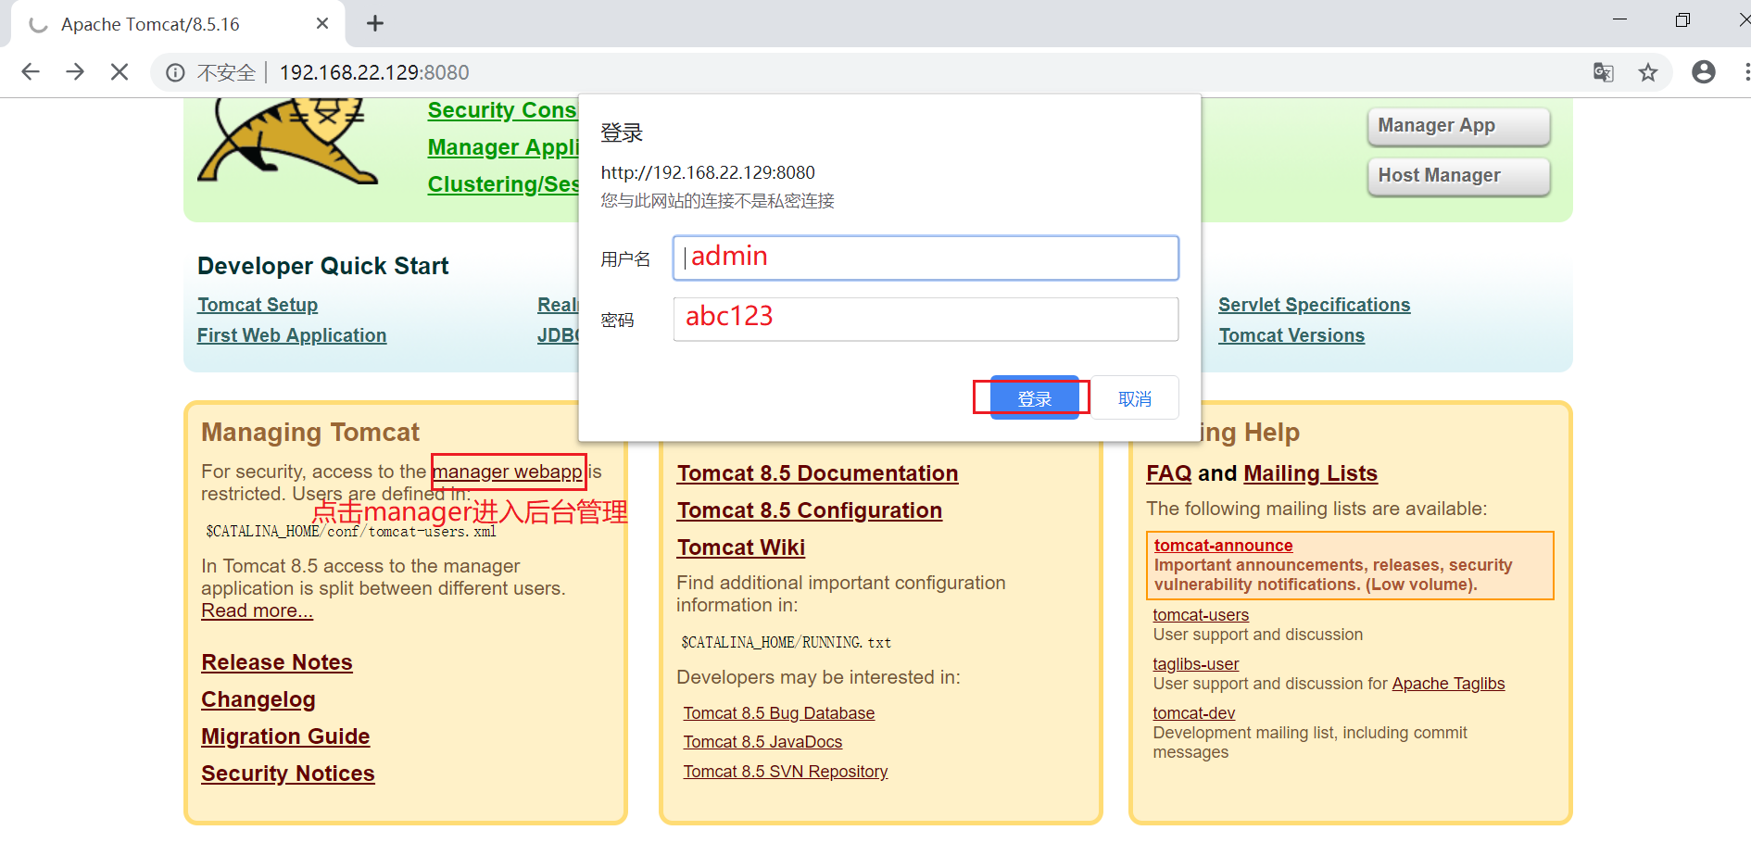Viewport: 1751px width, 843px height.
Task: Open Tomcat 8.5 Documentation link
Action: point(817,473)
